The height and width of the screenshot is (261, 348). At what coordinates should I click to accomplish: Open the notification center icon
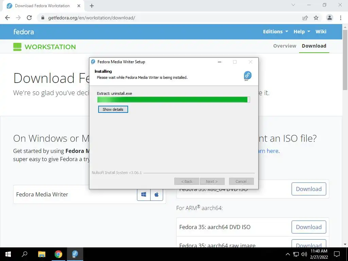click(x=337, y=254)
